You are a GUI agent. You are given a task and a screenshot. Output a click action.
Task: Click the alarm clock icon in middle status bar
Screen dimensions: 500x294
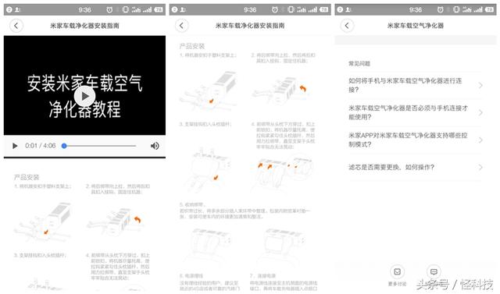click(x=275, y=10)
